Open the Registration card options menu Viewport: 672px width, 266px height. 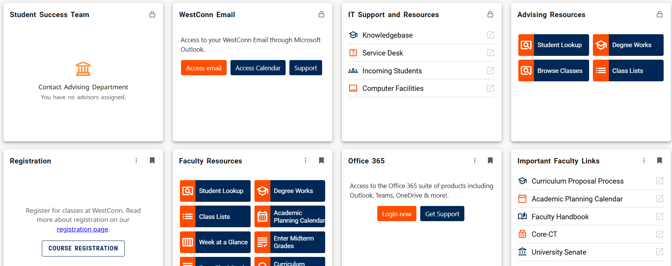click(136, 161)
